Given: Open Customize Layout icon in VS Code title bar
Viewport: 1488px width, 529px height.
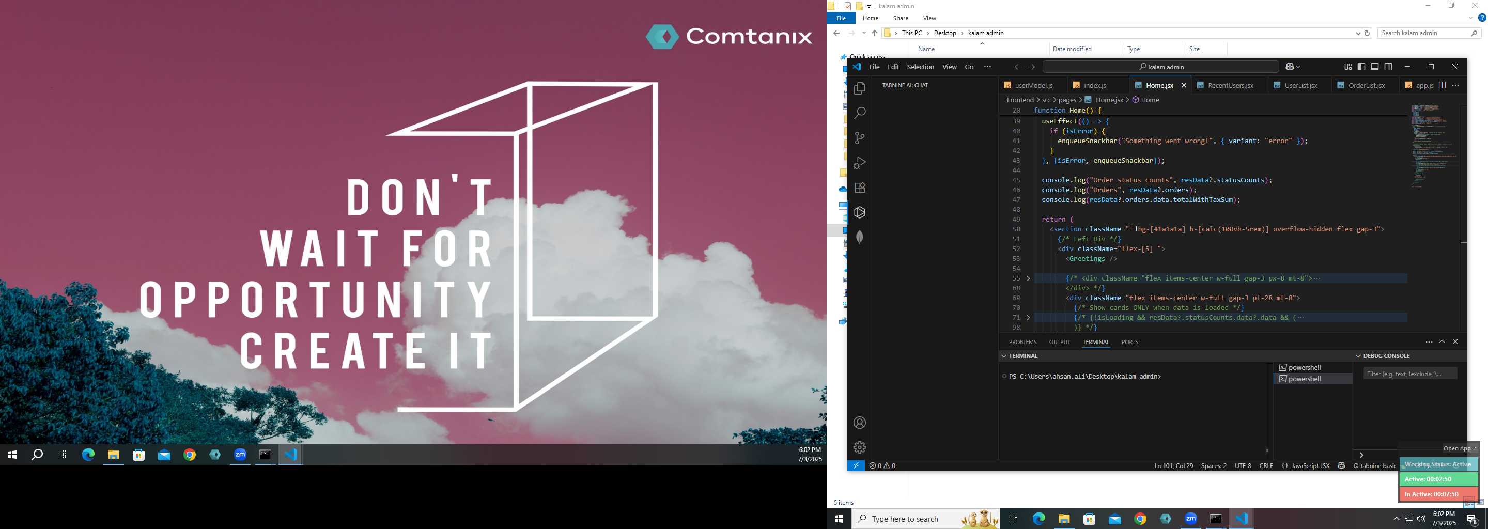Looking at the screenshot, I should click(x=1347, y=67).
